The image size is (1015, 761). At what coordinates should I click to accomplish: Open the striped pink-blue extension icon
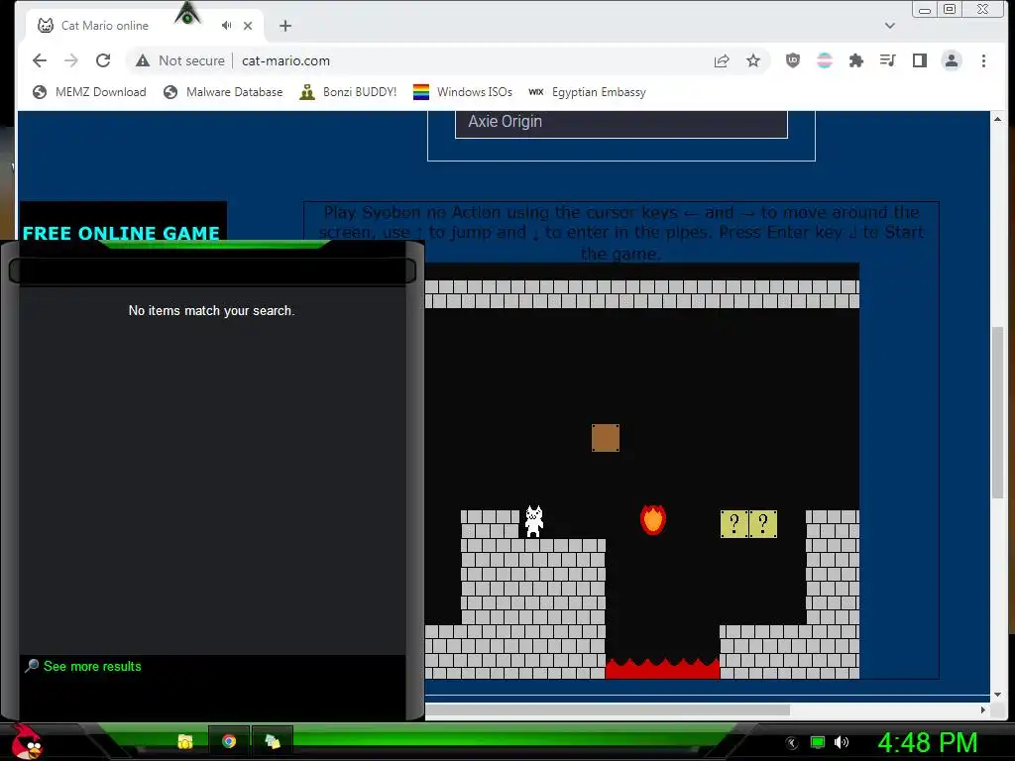[x=824, y=60]
